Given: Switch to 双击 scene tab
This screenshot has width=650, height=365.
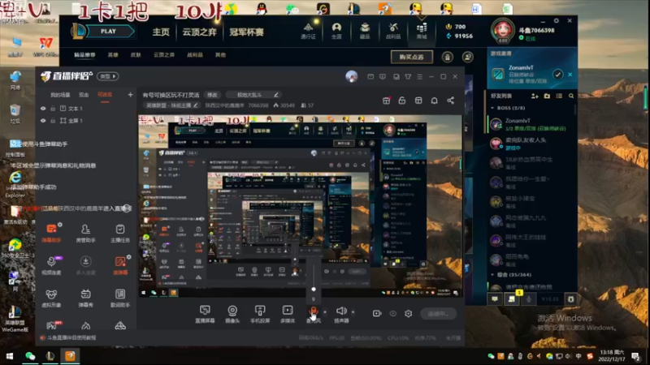Looking at the screenshot, I should point(84,95).
